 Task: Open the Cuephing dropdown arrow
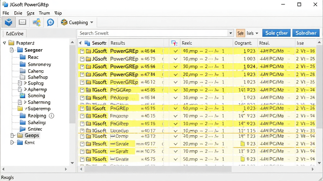pos(92,22)
